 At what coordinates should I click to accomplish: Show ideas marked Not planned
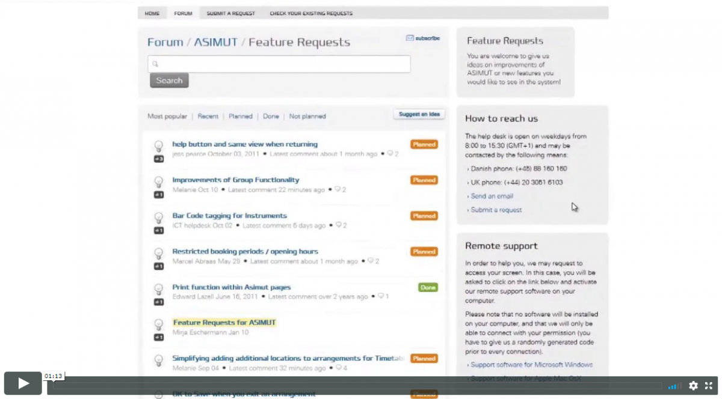point(307,117)
